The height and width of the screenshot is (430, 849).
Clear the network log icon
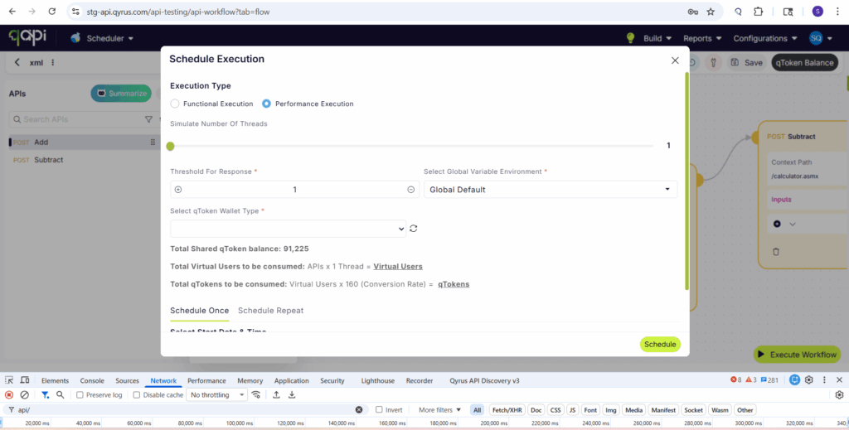coord(24,395)
